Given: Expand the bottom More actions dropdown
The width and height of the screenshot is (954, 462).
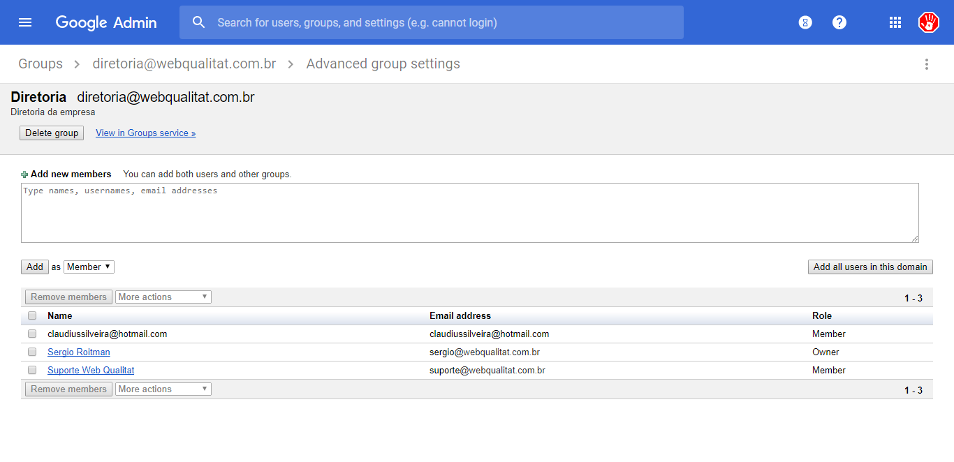Looking at the screenshot, I should click(x=163, y=389).
